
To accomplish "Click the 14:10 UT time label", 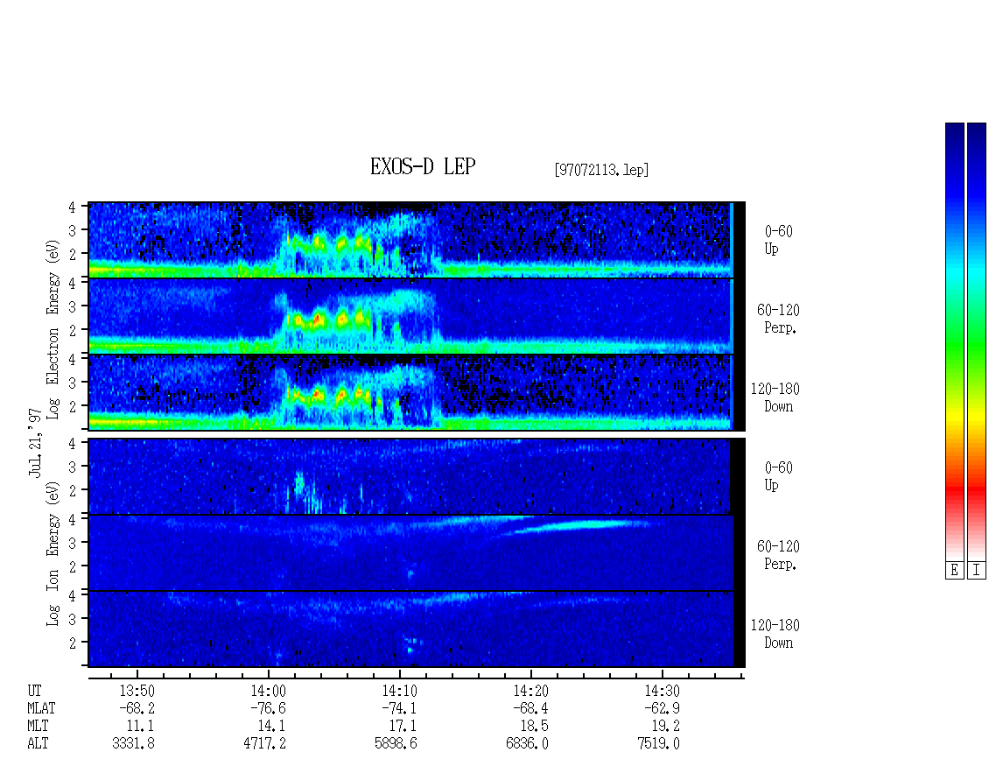I will (x=399, y=691).
